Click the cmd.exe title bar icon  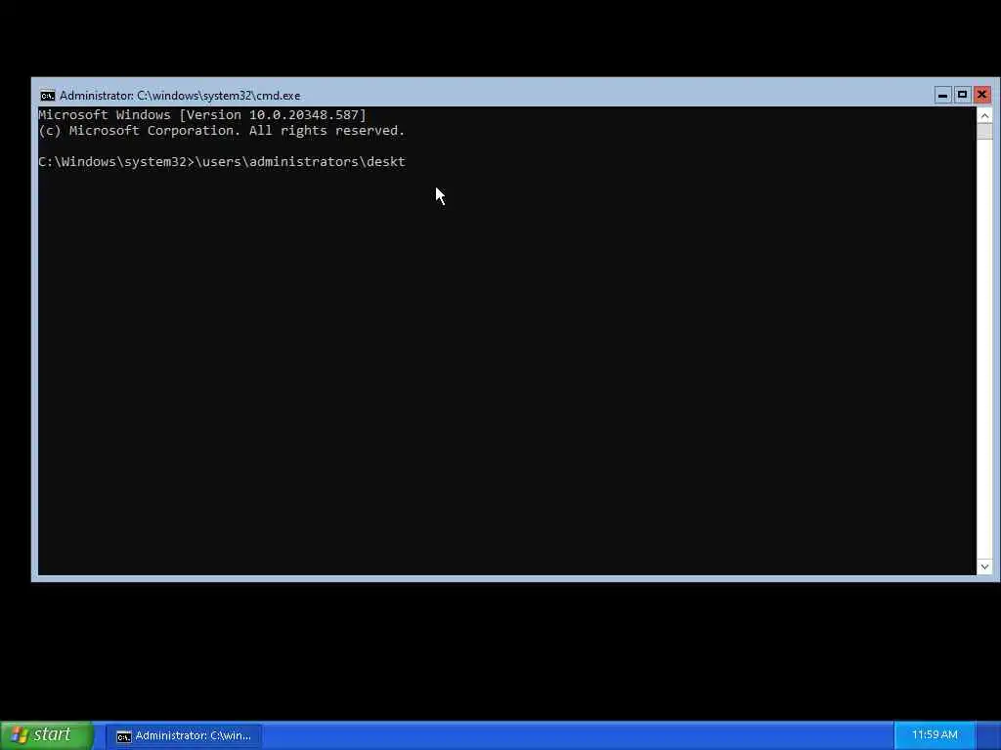47,96
